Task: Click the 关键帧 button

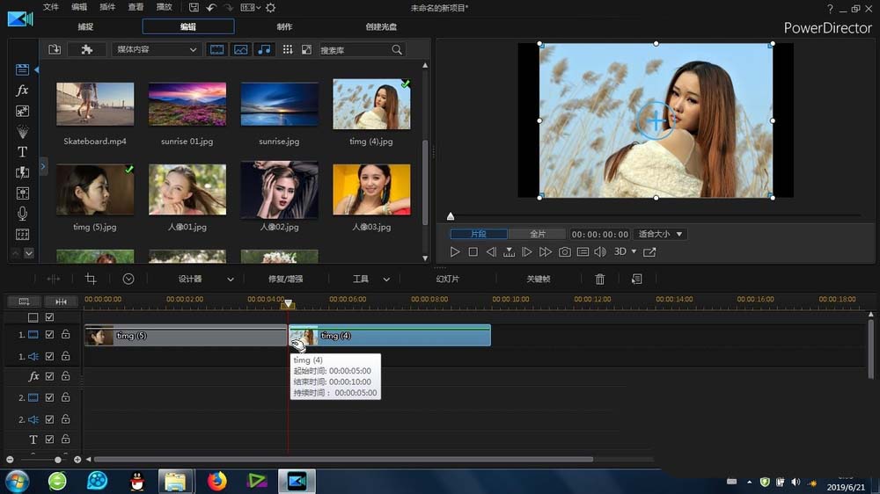Action: [x=539, y=279]
